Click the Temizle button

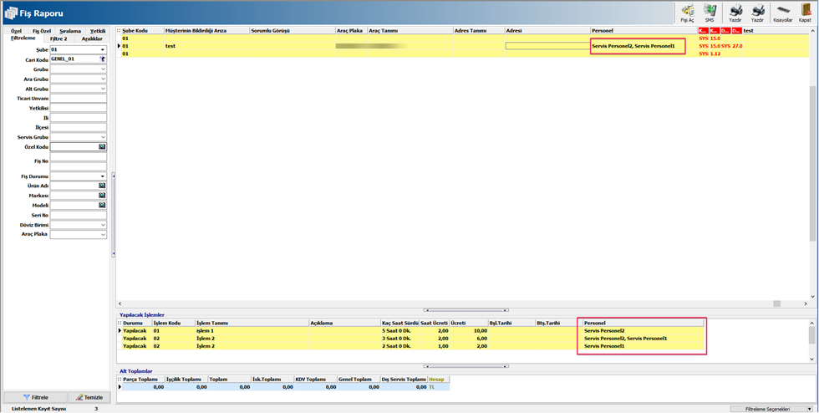(89, 397)
